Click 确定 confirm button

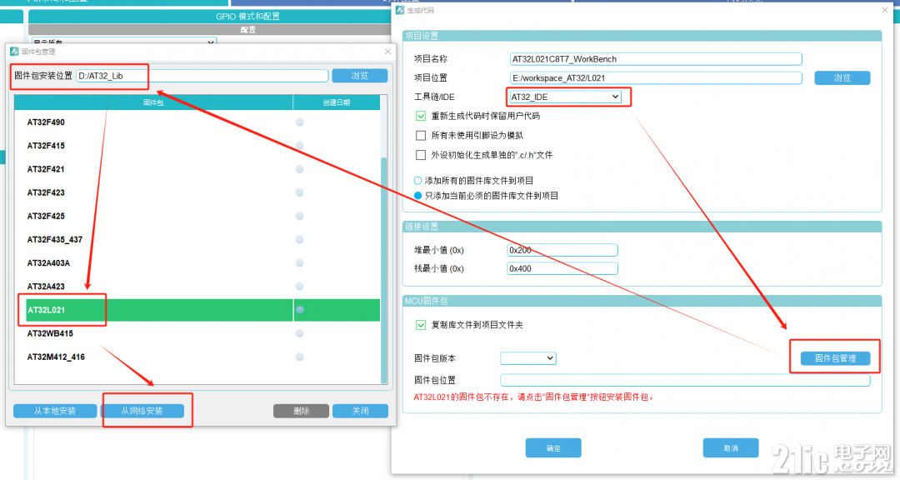(x=553, y=448)
